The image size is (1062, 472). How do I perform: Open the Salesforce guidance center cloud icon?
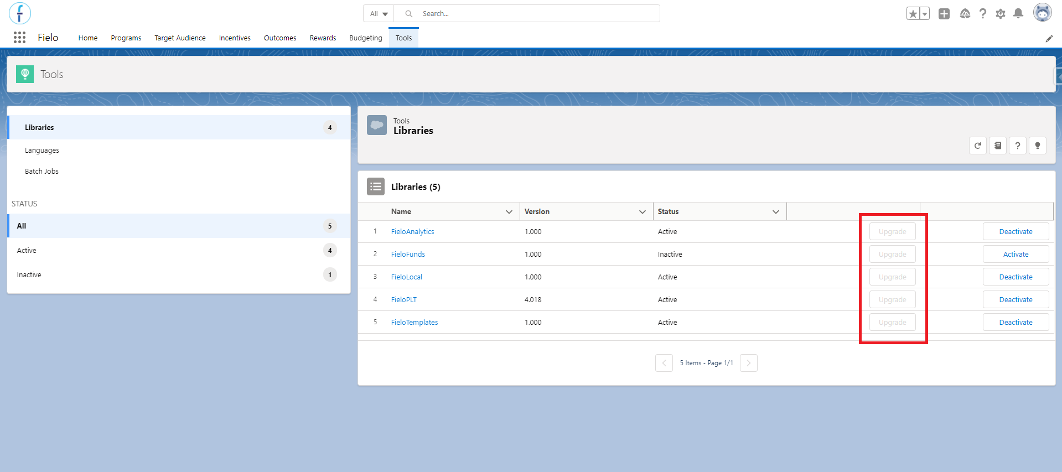[x=965, y=14]
